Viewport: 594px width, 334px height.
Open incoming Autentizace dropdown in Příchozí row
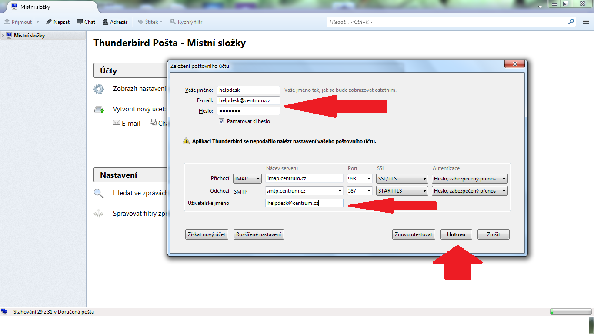tap(470, 178)
